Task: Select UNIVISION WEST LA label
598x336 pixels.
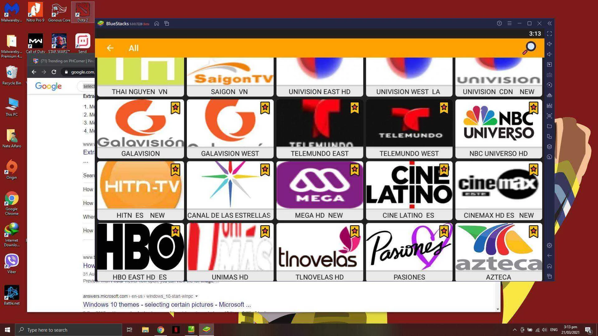Action: point(408,92)
